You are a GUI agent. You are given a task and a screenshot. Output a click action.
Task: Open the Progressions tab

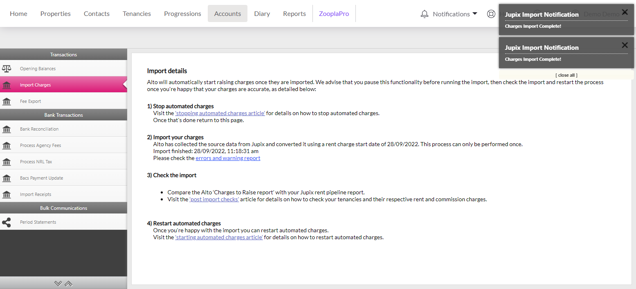[x=182, y=13]
